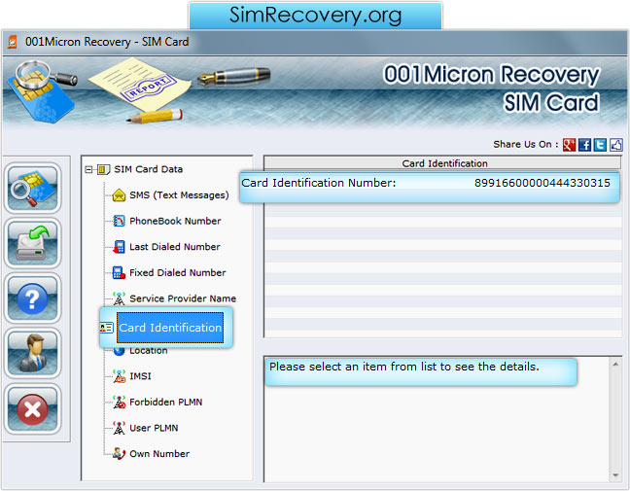Click the SMS envelope icon
This screenshot has height=491, width=630.
point(119,195)
